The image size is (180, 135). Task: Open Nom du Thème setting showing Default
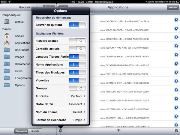pos(61,112)
